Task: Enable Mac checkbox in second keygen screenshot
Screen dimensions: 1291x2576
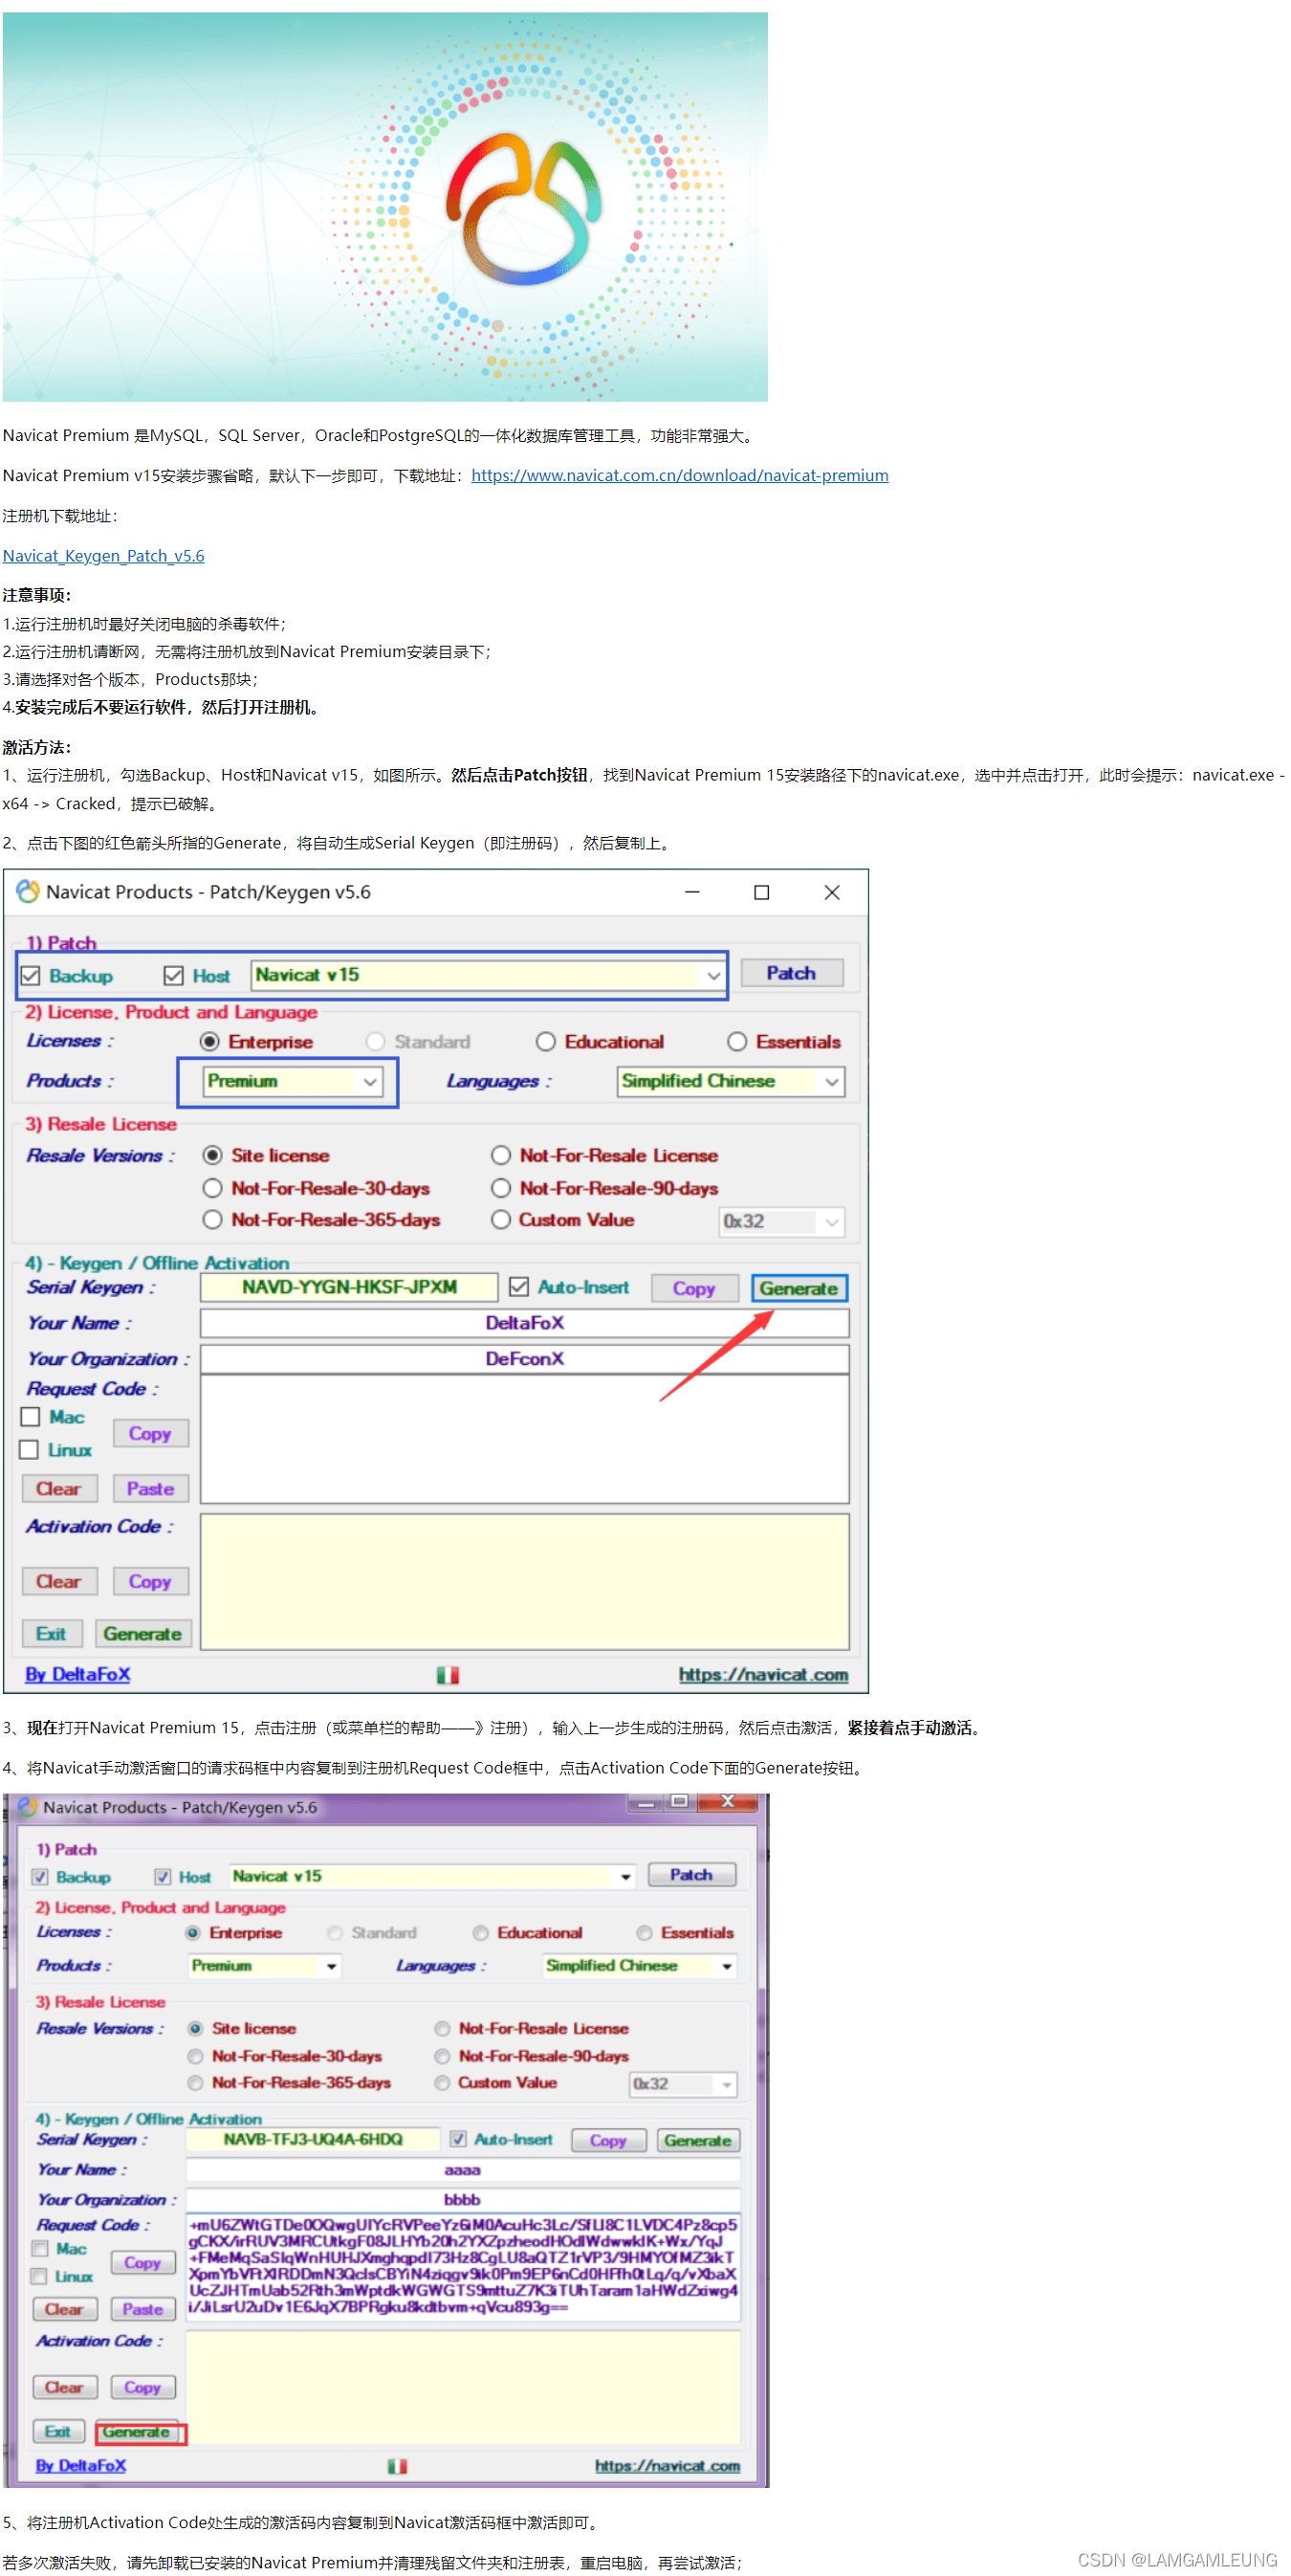Action: click(40, 2249)
